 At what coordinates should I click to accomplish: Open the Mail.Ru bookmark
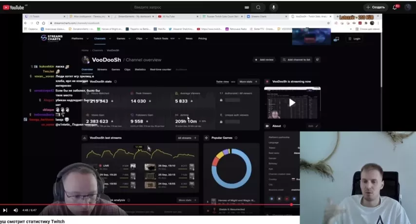click(x=159, y=29)
